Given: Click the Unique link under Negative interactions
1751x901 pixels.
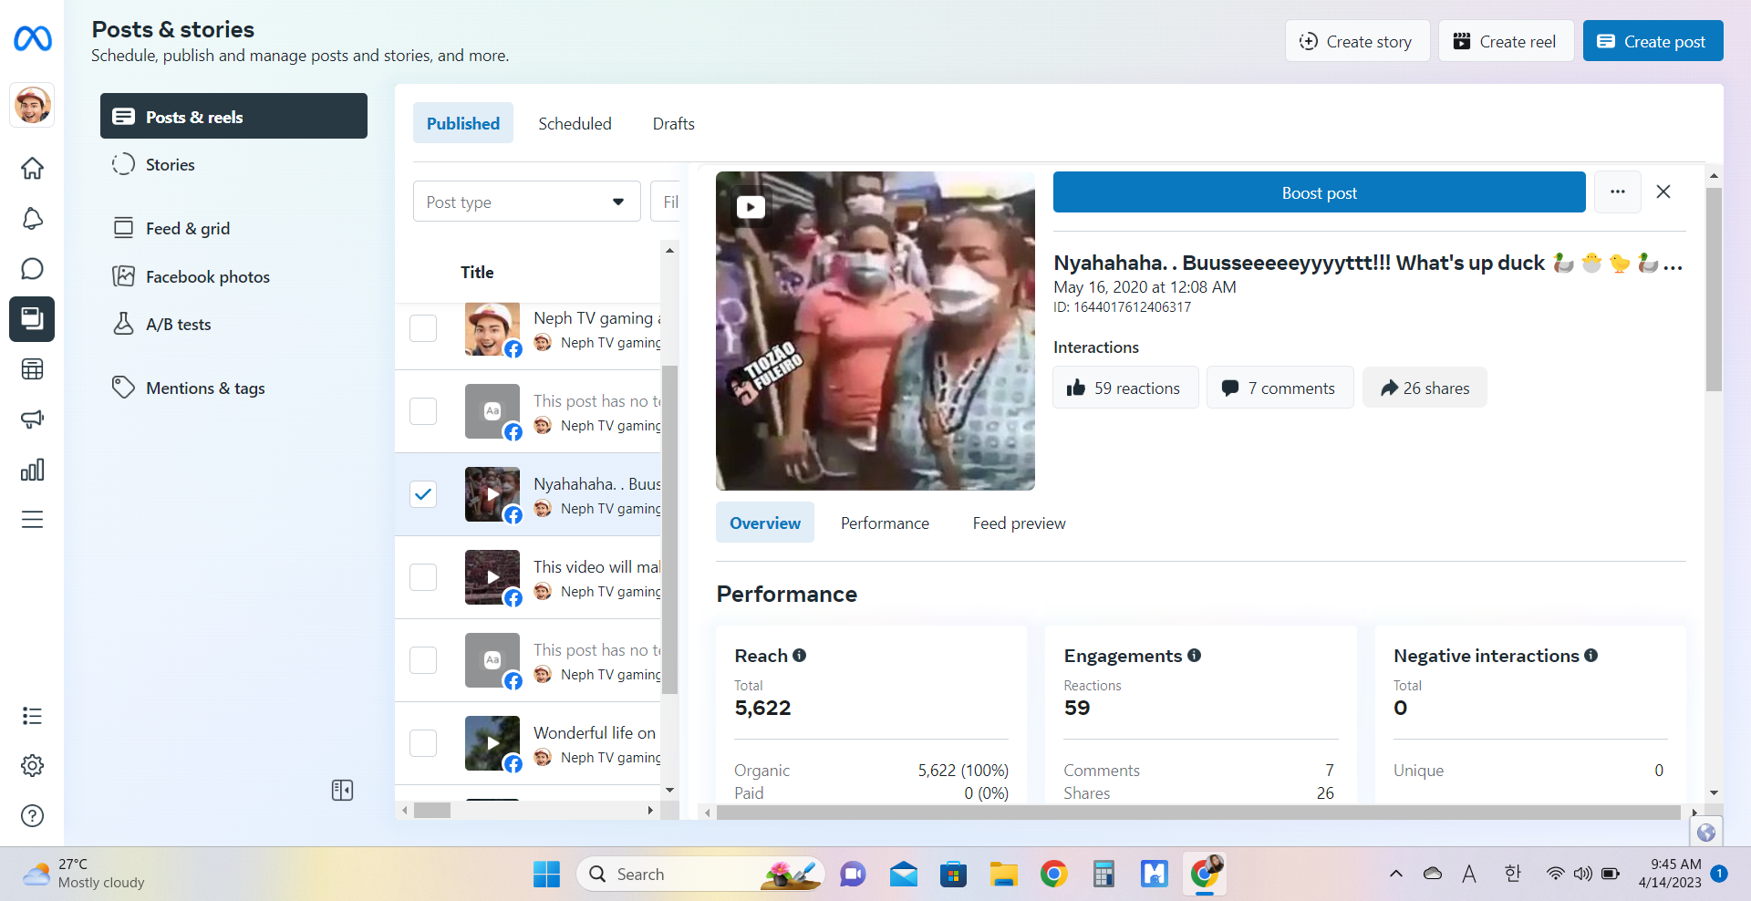Looking at the screenshot, I should (x=1418, y=771).
